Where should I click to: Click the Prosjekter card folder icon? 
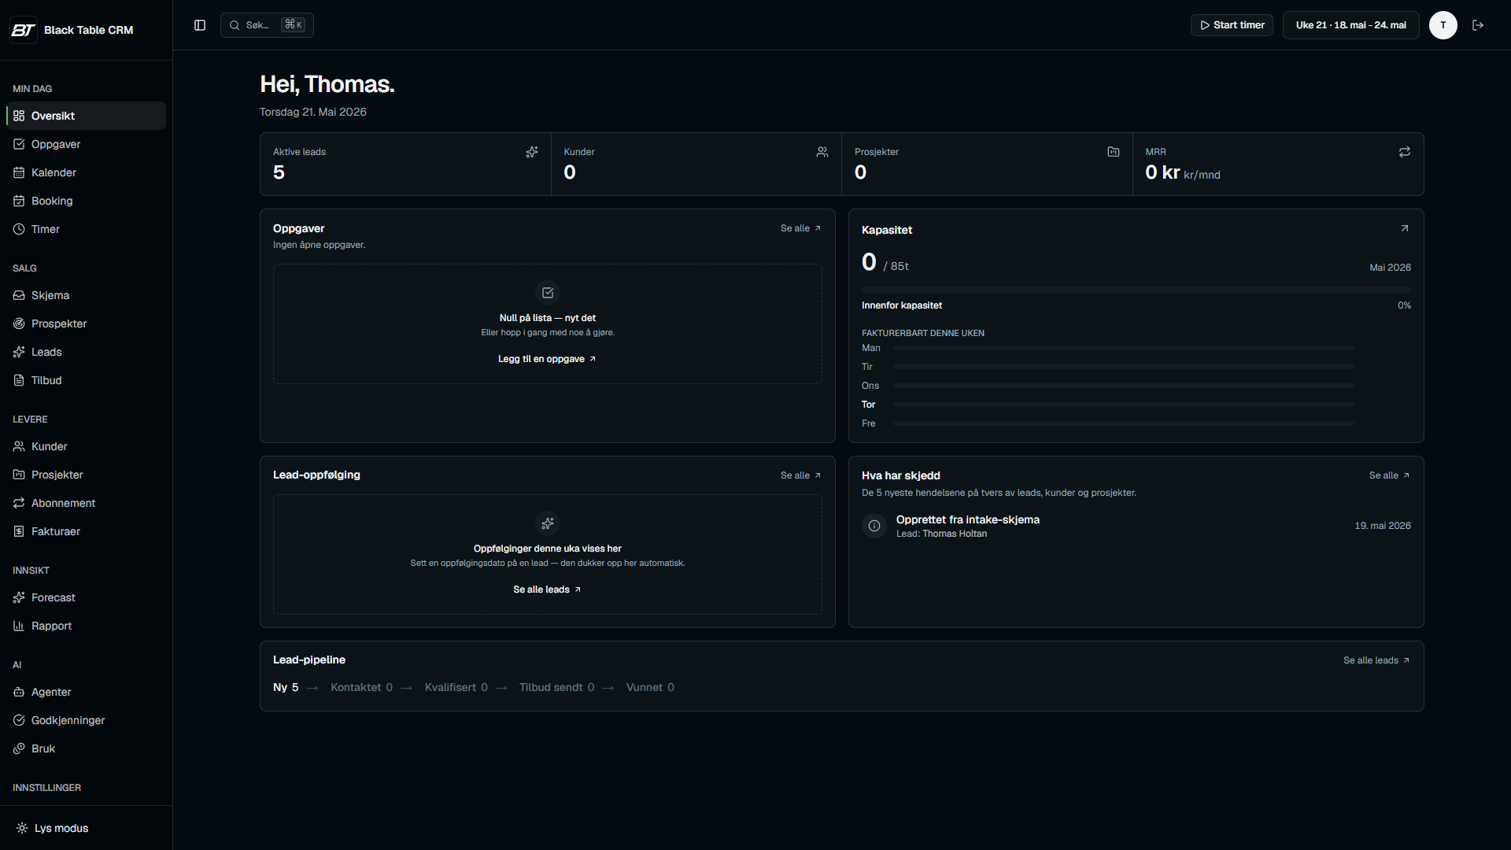[x=1114, y=152]
